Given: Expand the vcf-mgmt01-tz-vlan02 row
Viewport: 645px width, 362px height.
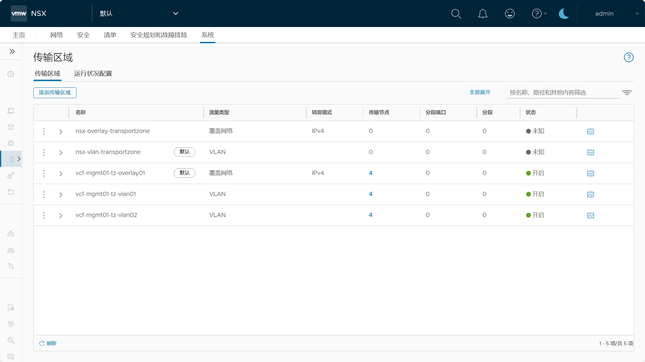Looking at the screenshot, I should coord(61,216).
